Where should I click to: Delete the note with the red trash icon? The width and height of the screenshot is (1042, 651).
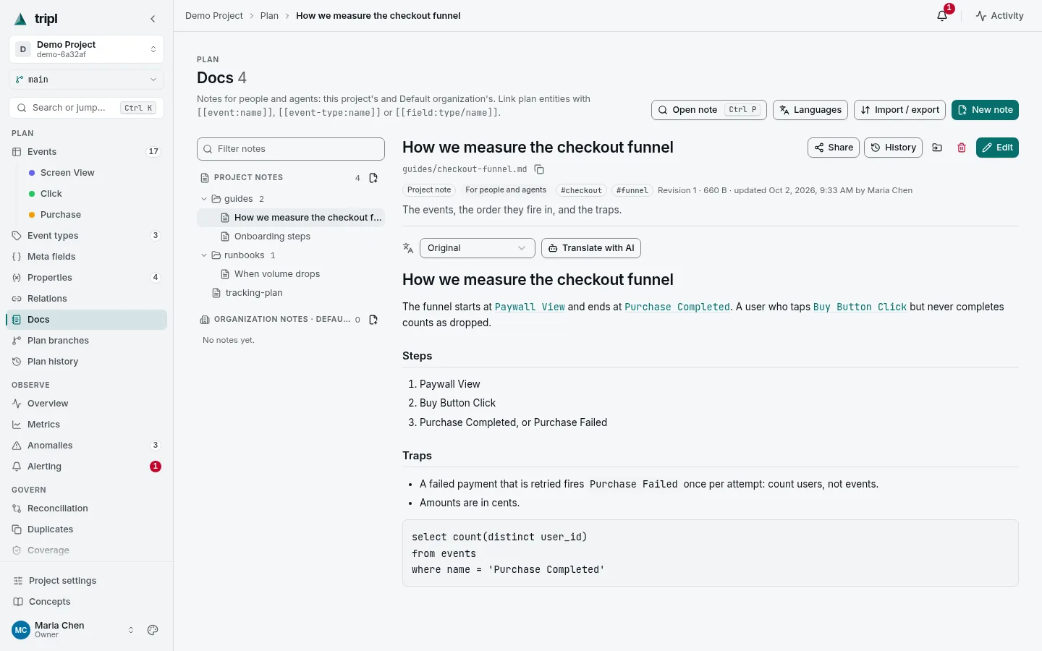962,148
